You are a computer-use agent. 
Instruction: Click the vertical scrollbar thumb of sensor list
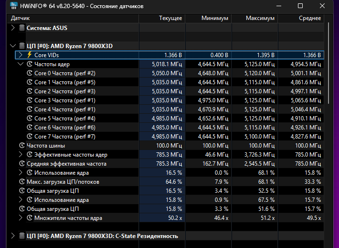[328, 63]
